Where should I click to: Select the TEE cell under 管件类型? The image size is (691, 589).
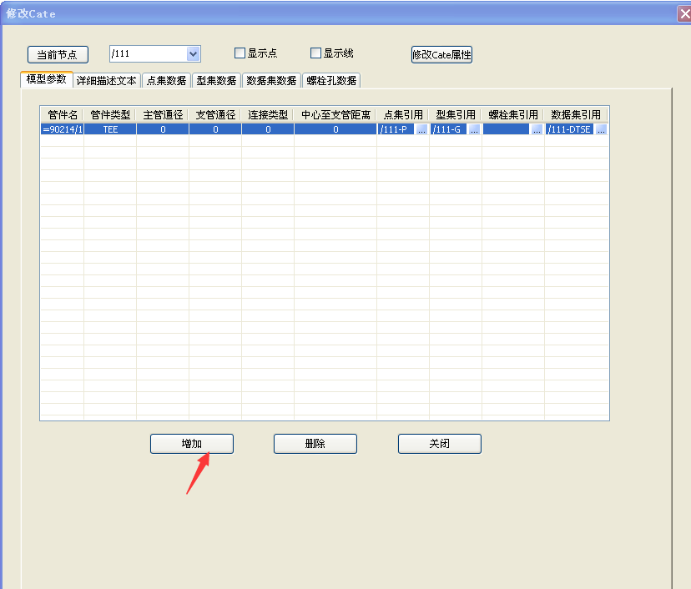110,129
